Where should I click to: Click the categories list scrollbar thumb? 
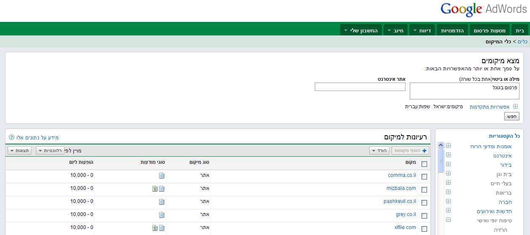[x=441, y=160]
